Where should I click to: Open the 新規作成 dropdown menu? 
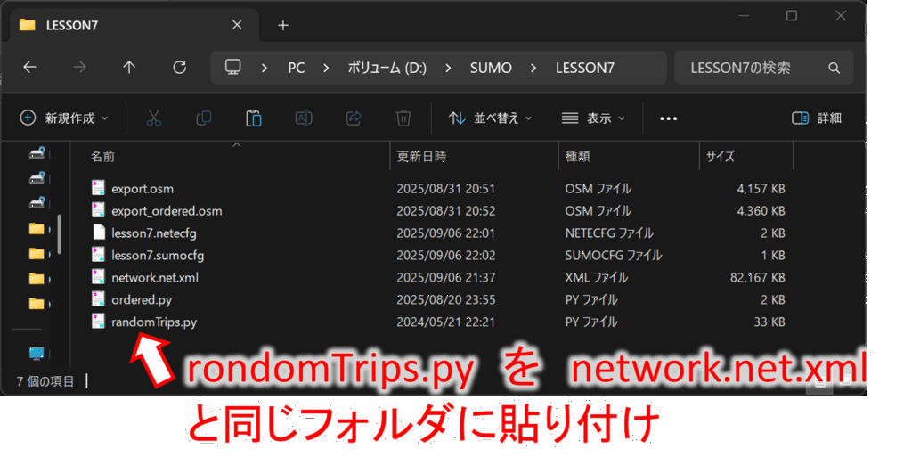[64, 118]
